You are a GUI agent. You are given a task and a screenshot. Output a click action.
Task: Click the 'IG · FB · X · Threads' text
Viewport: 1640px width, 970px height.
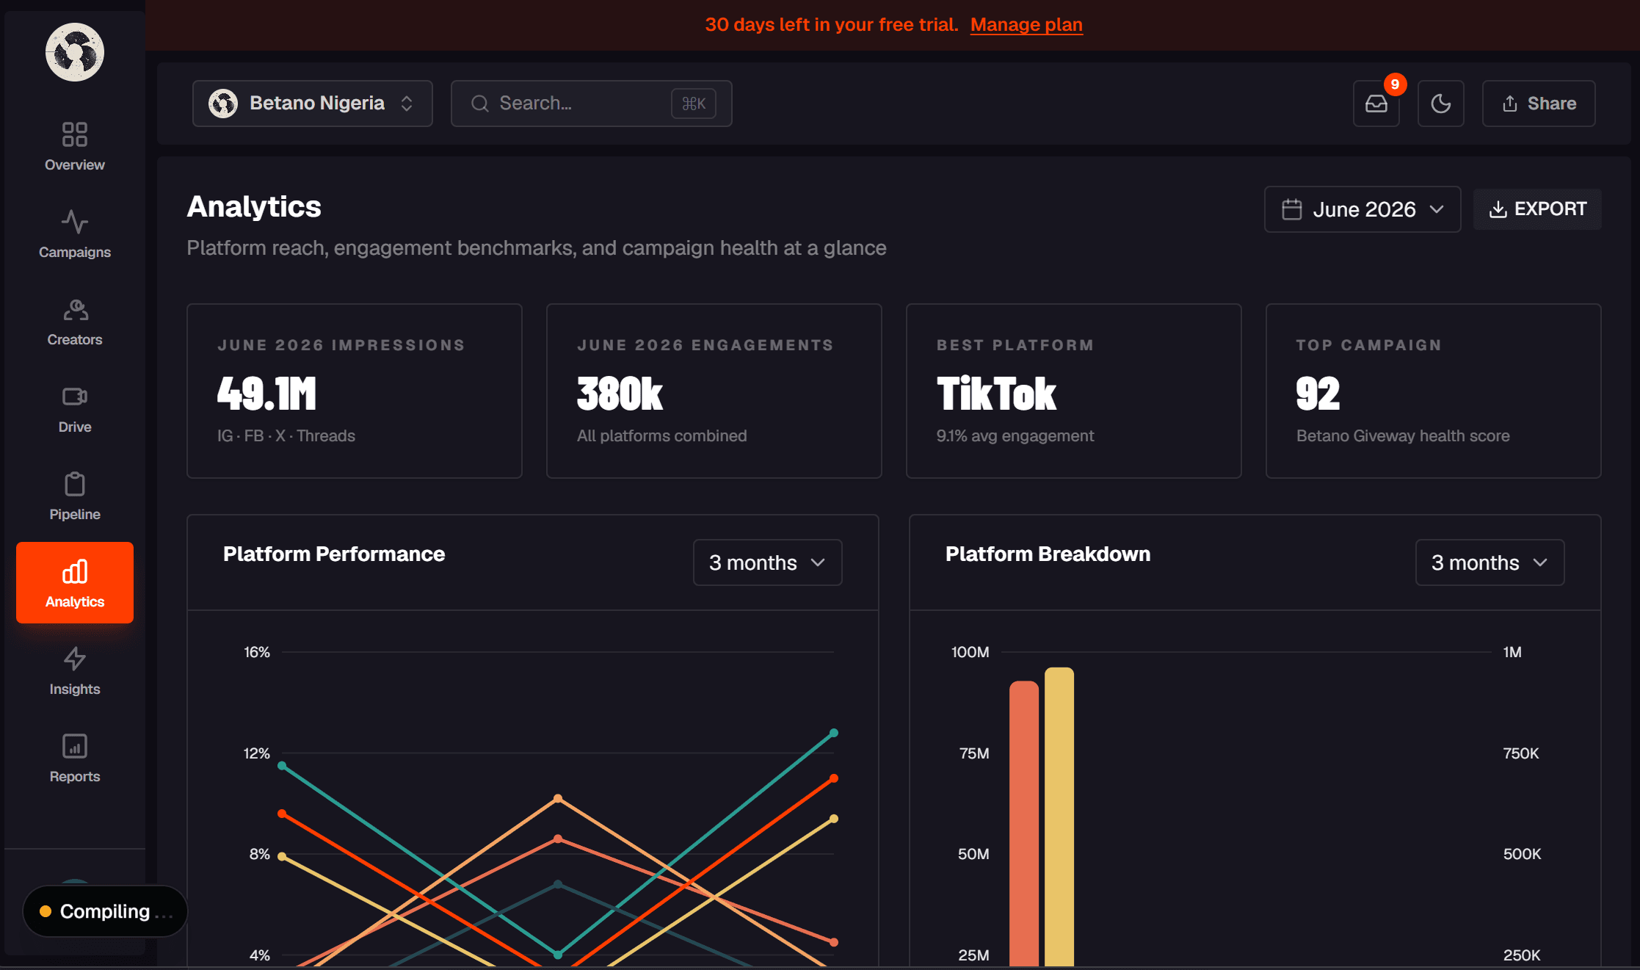(x=286, y=435)
